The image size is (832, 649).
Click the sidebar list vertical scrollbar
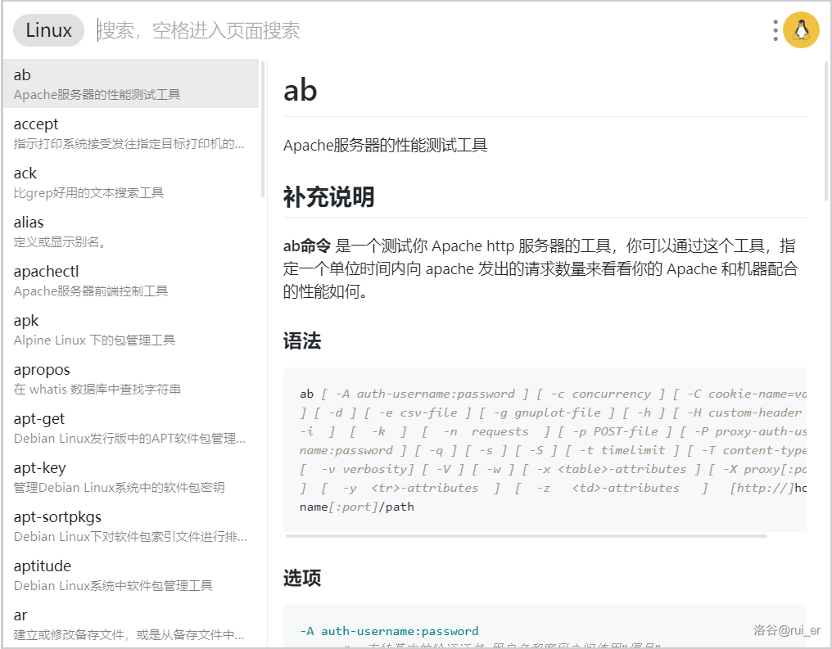263,131
